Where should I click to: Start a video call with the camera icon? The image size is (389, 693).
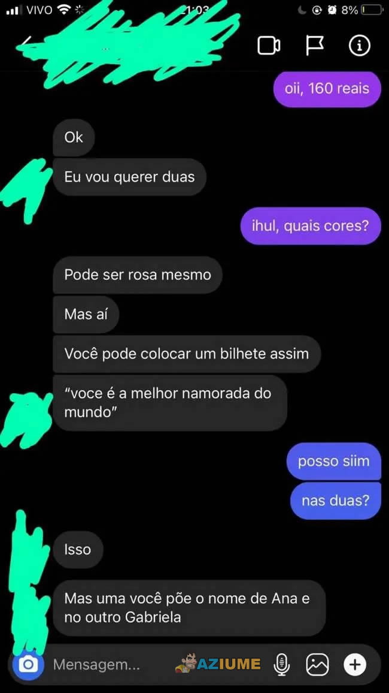(x=269, y=46)
